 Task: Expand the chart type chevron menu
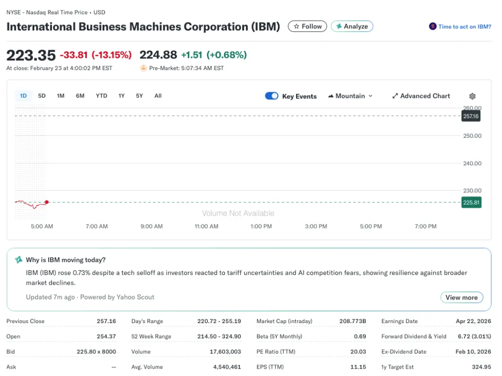pyautogui.click(x=370, y=96)
